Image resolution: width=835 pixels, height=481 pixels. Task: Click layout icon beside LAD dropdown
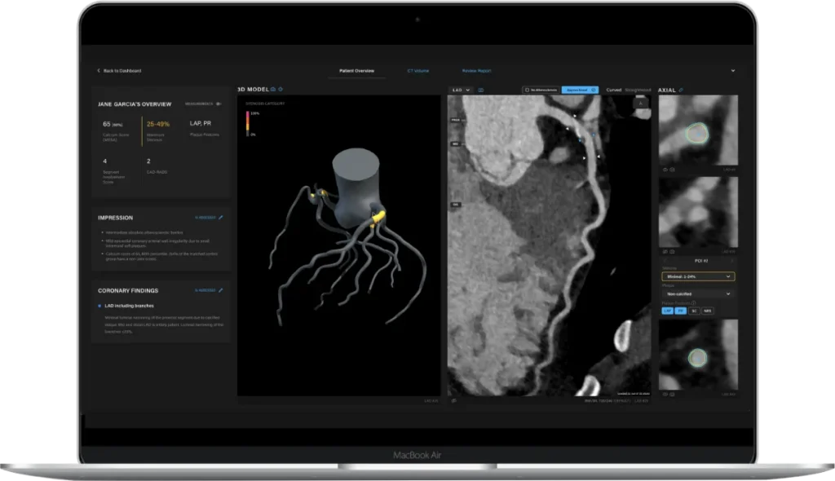click(x=481, y=90)
